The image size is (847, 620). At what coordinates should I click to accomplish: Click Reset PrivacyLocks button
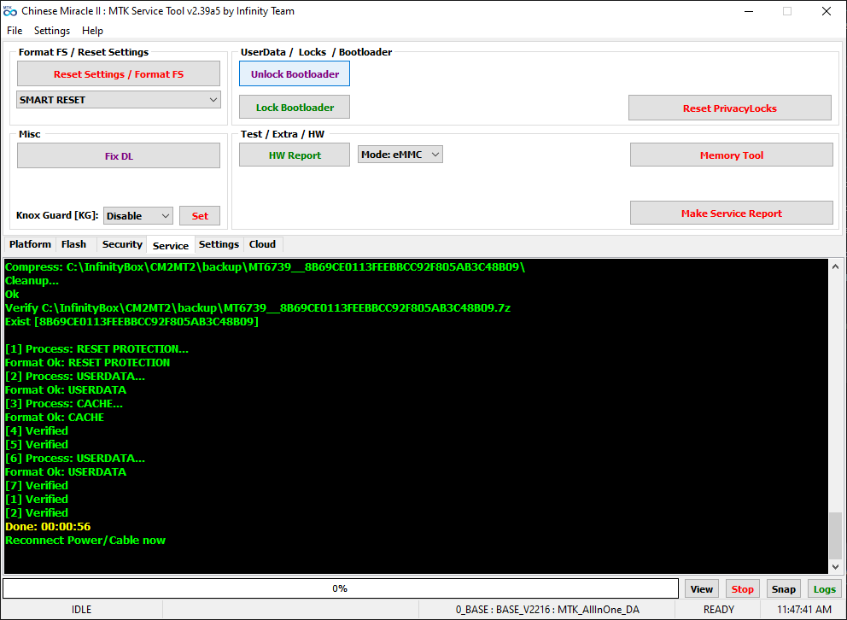(730, 108)
